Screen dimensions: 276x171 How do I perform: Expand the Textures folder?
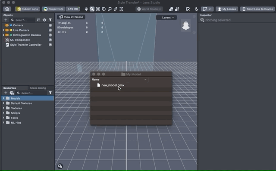pos(3,108)
